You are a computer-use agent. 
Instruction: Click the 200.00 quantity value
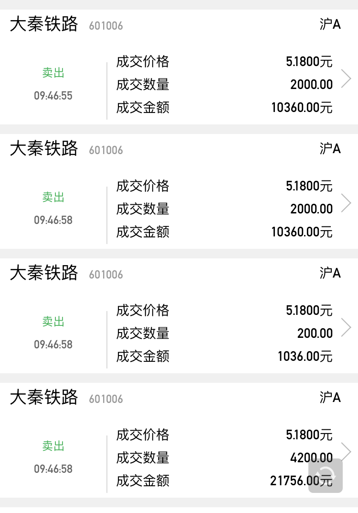click(x=315, y=333)
